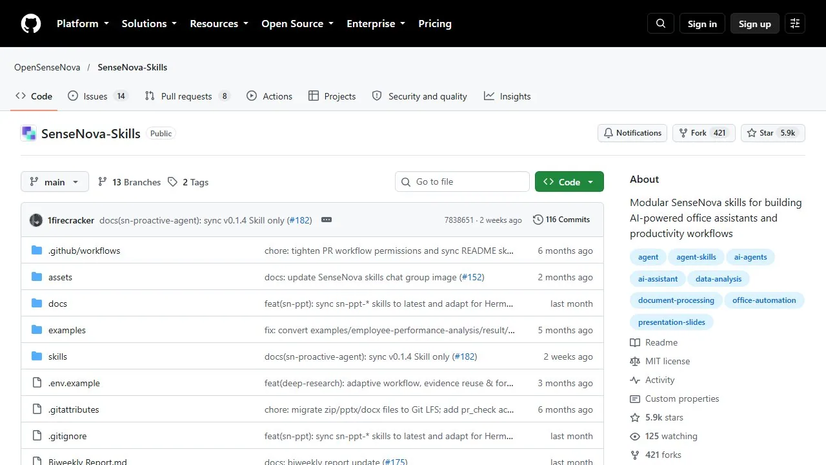Open the .env.example file

(x=74, y=383)
